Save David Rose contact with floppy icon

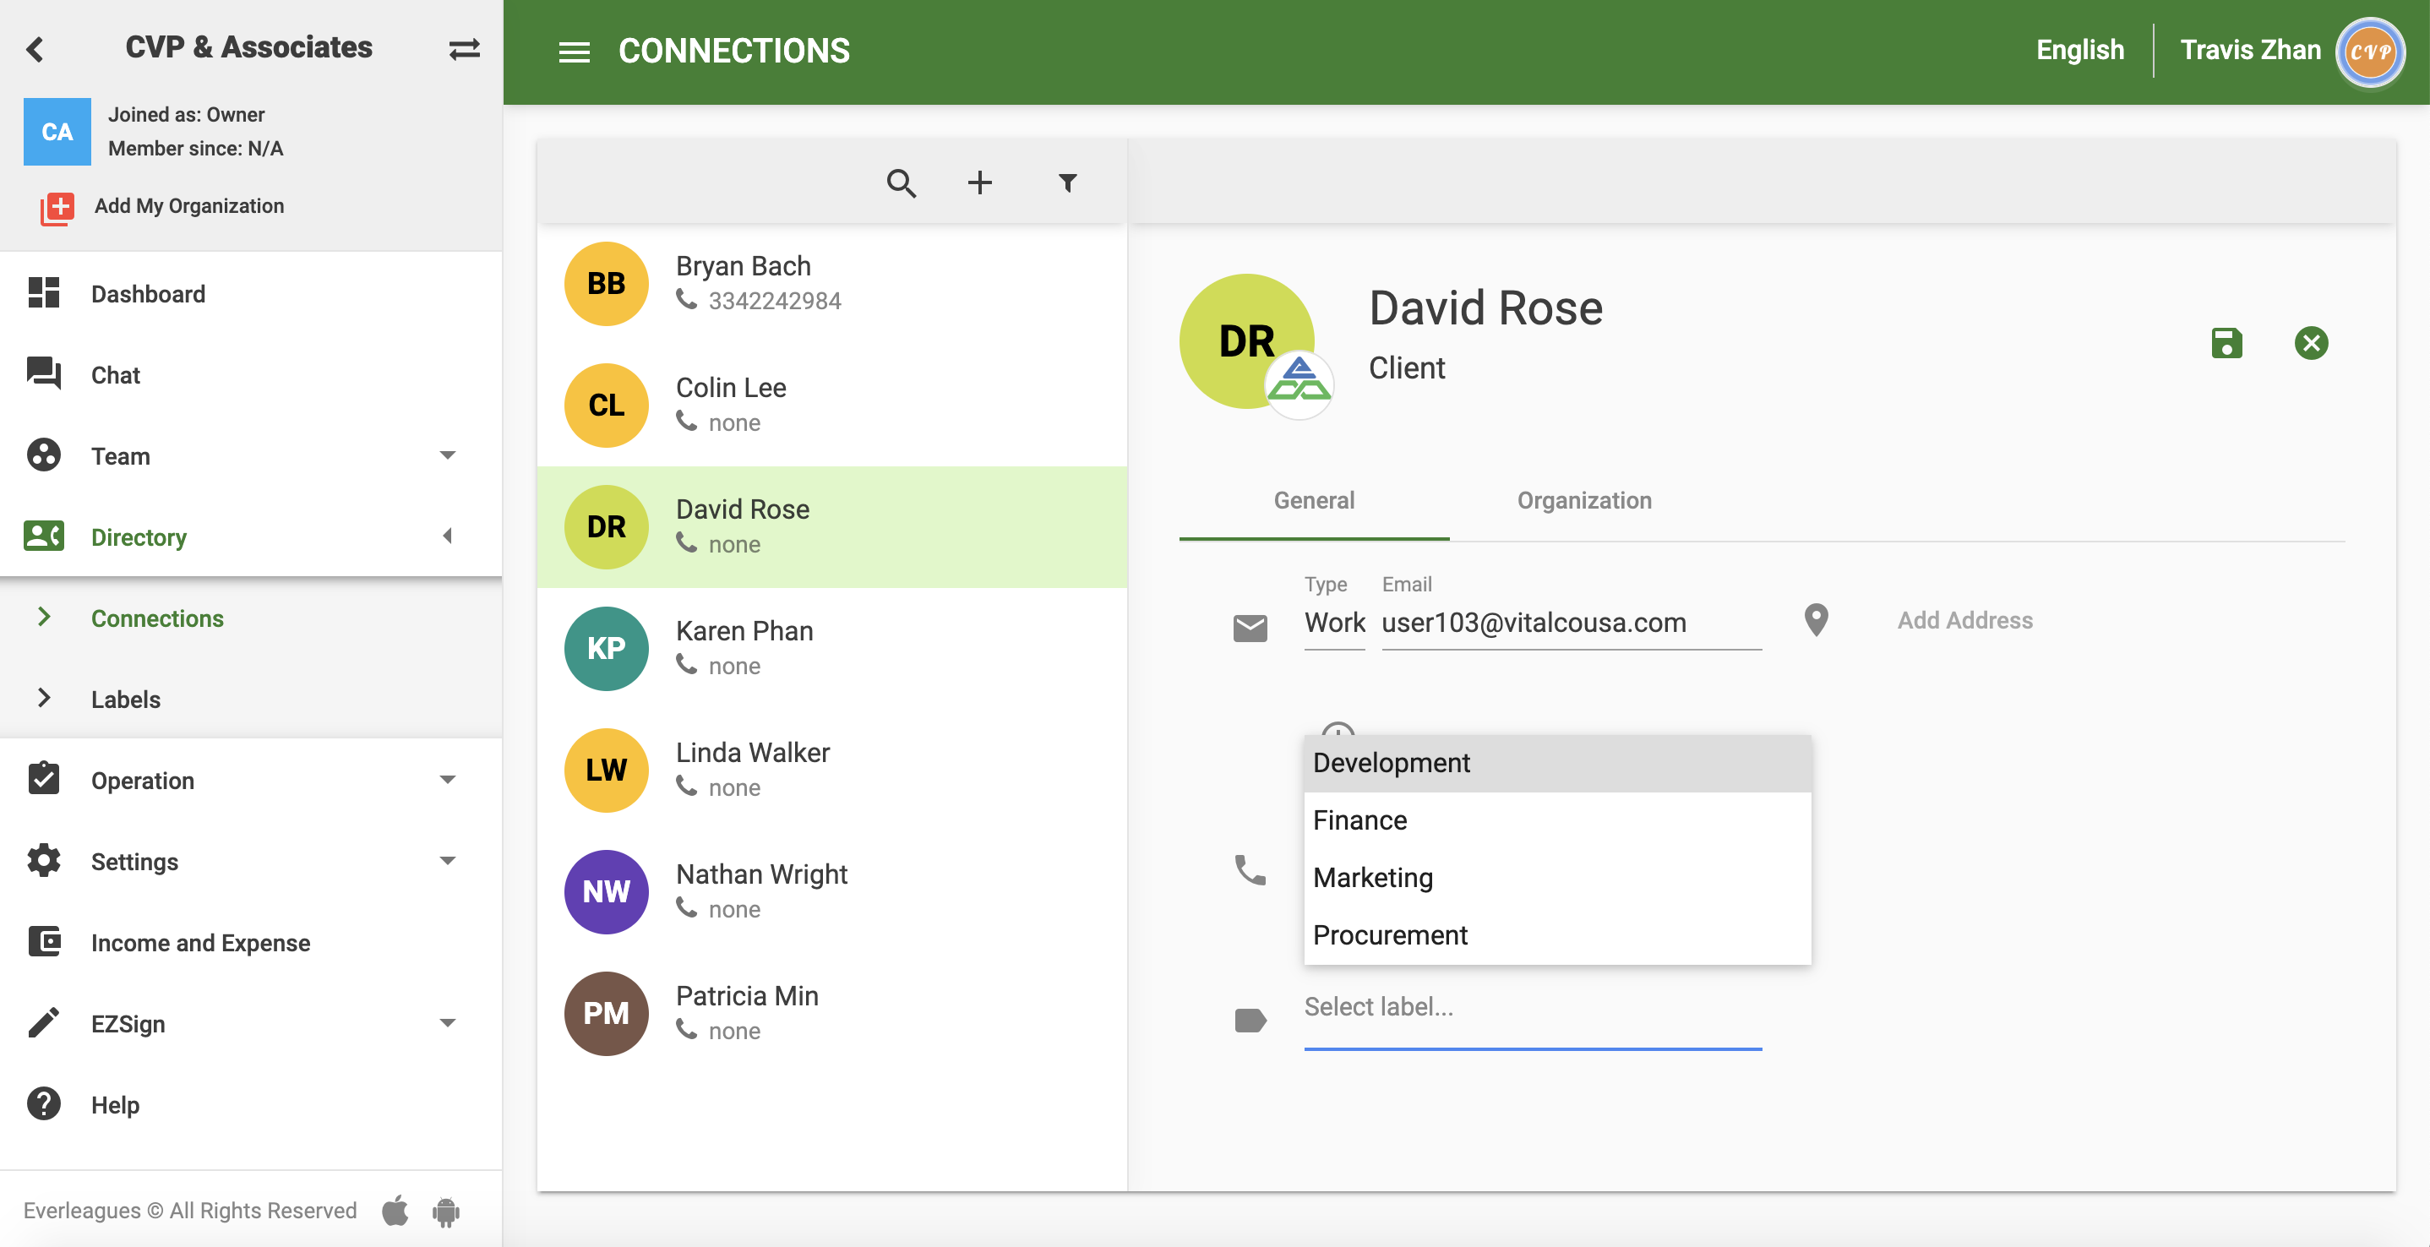click(2226, 342)
